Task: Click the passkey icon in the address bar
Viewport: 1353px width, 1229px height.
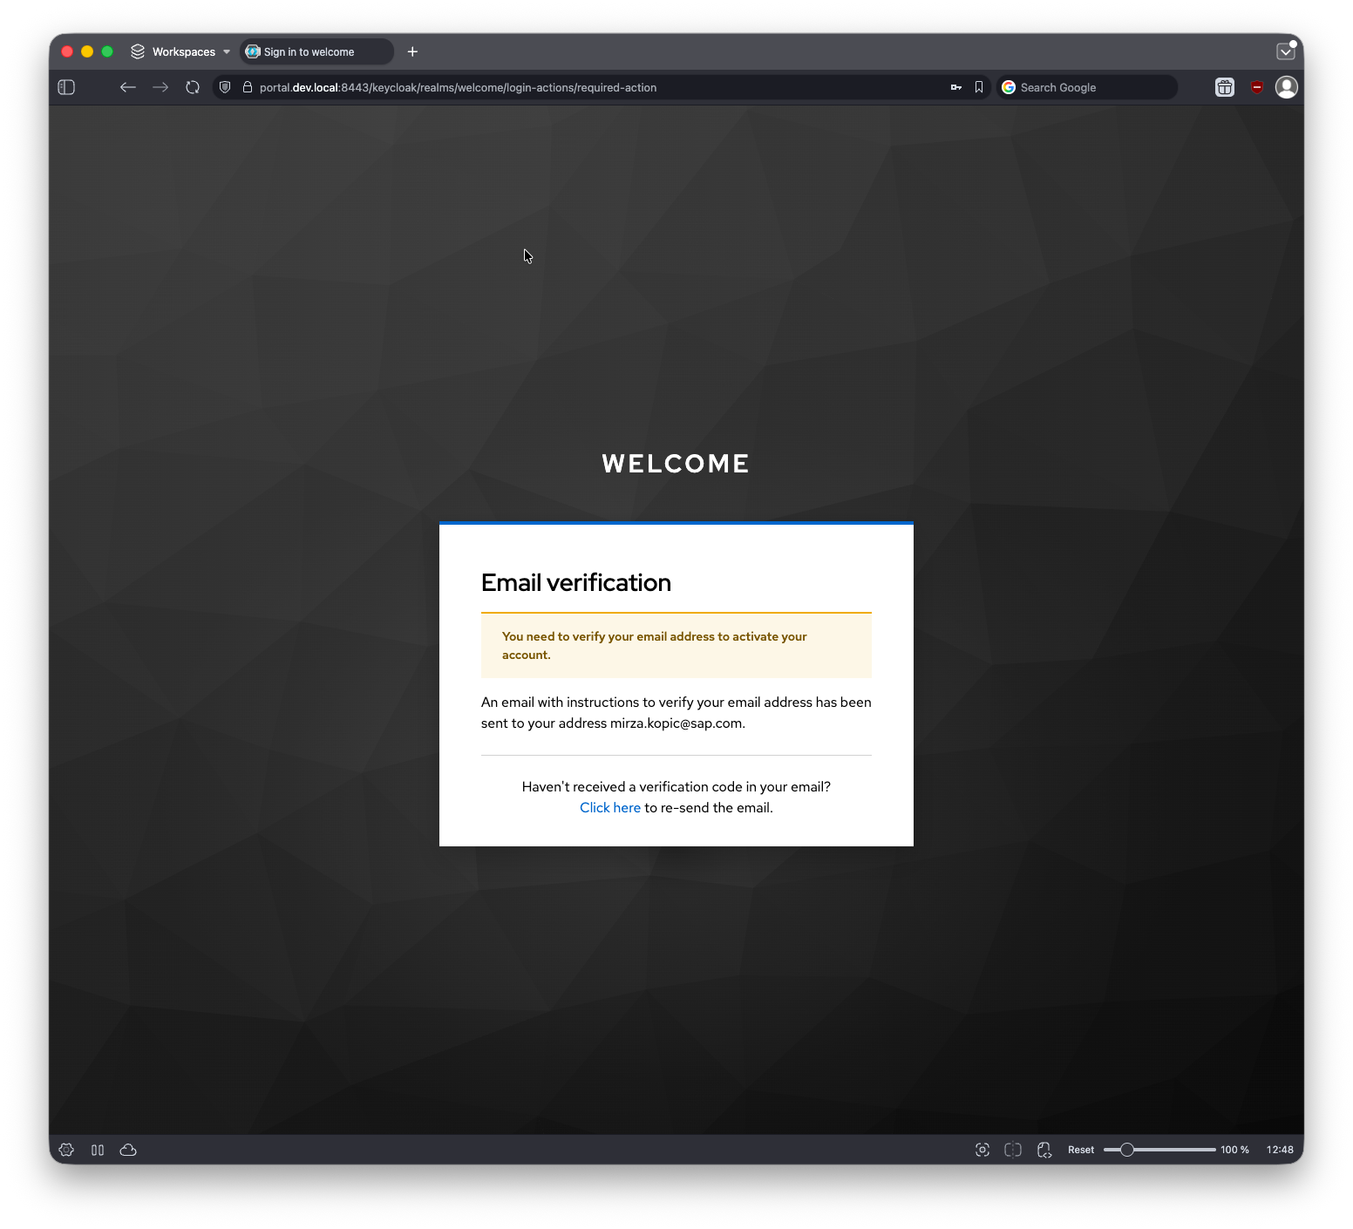Action: point(955,87)
